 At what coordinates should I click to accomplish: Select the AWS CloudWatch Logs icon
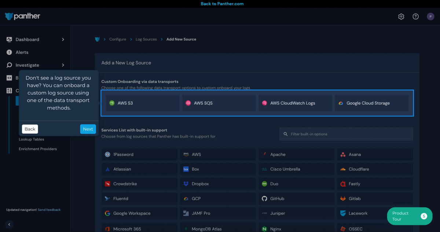coord(264,103)
